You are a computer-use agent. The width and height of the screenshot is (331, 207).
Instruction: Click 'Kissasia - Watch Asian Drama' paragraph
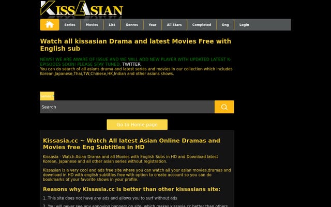click(x=130, y=159)
